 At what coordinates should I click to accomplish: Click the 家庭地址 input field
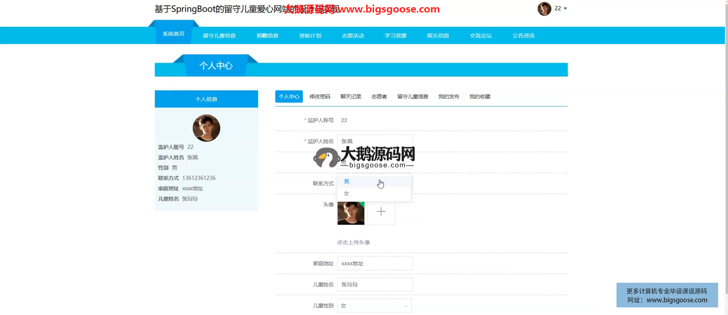coord(375,263)
